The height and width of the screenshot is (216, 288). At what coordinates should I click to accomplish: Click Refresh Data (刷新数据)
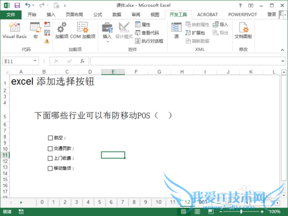[197, 41]
